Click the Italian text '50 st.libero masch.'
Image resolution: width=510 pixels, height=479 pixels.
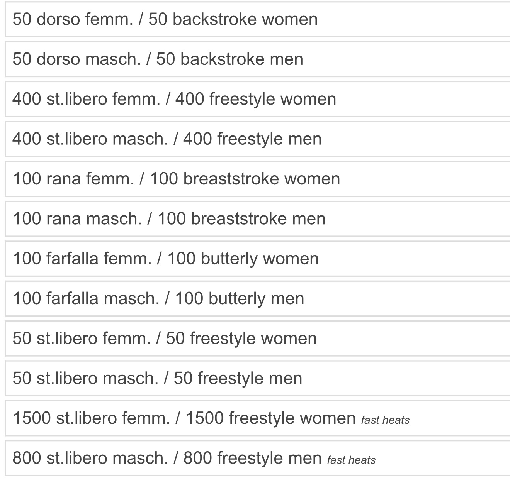coord(85,378)
